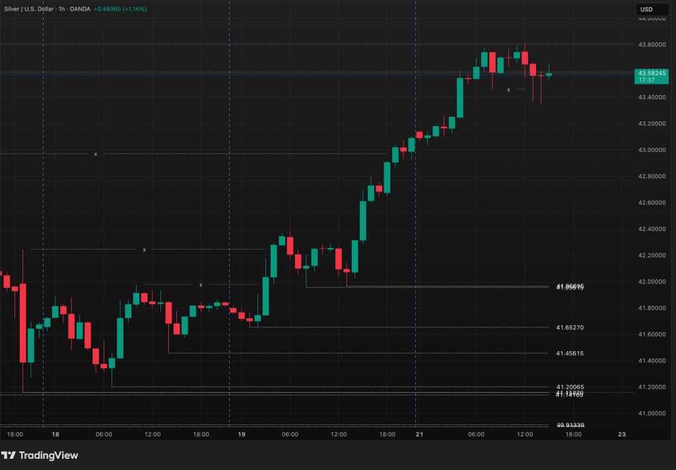Click the large red candle at far left

(x=23, y=323)
